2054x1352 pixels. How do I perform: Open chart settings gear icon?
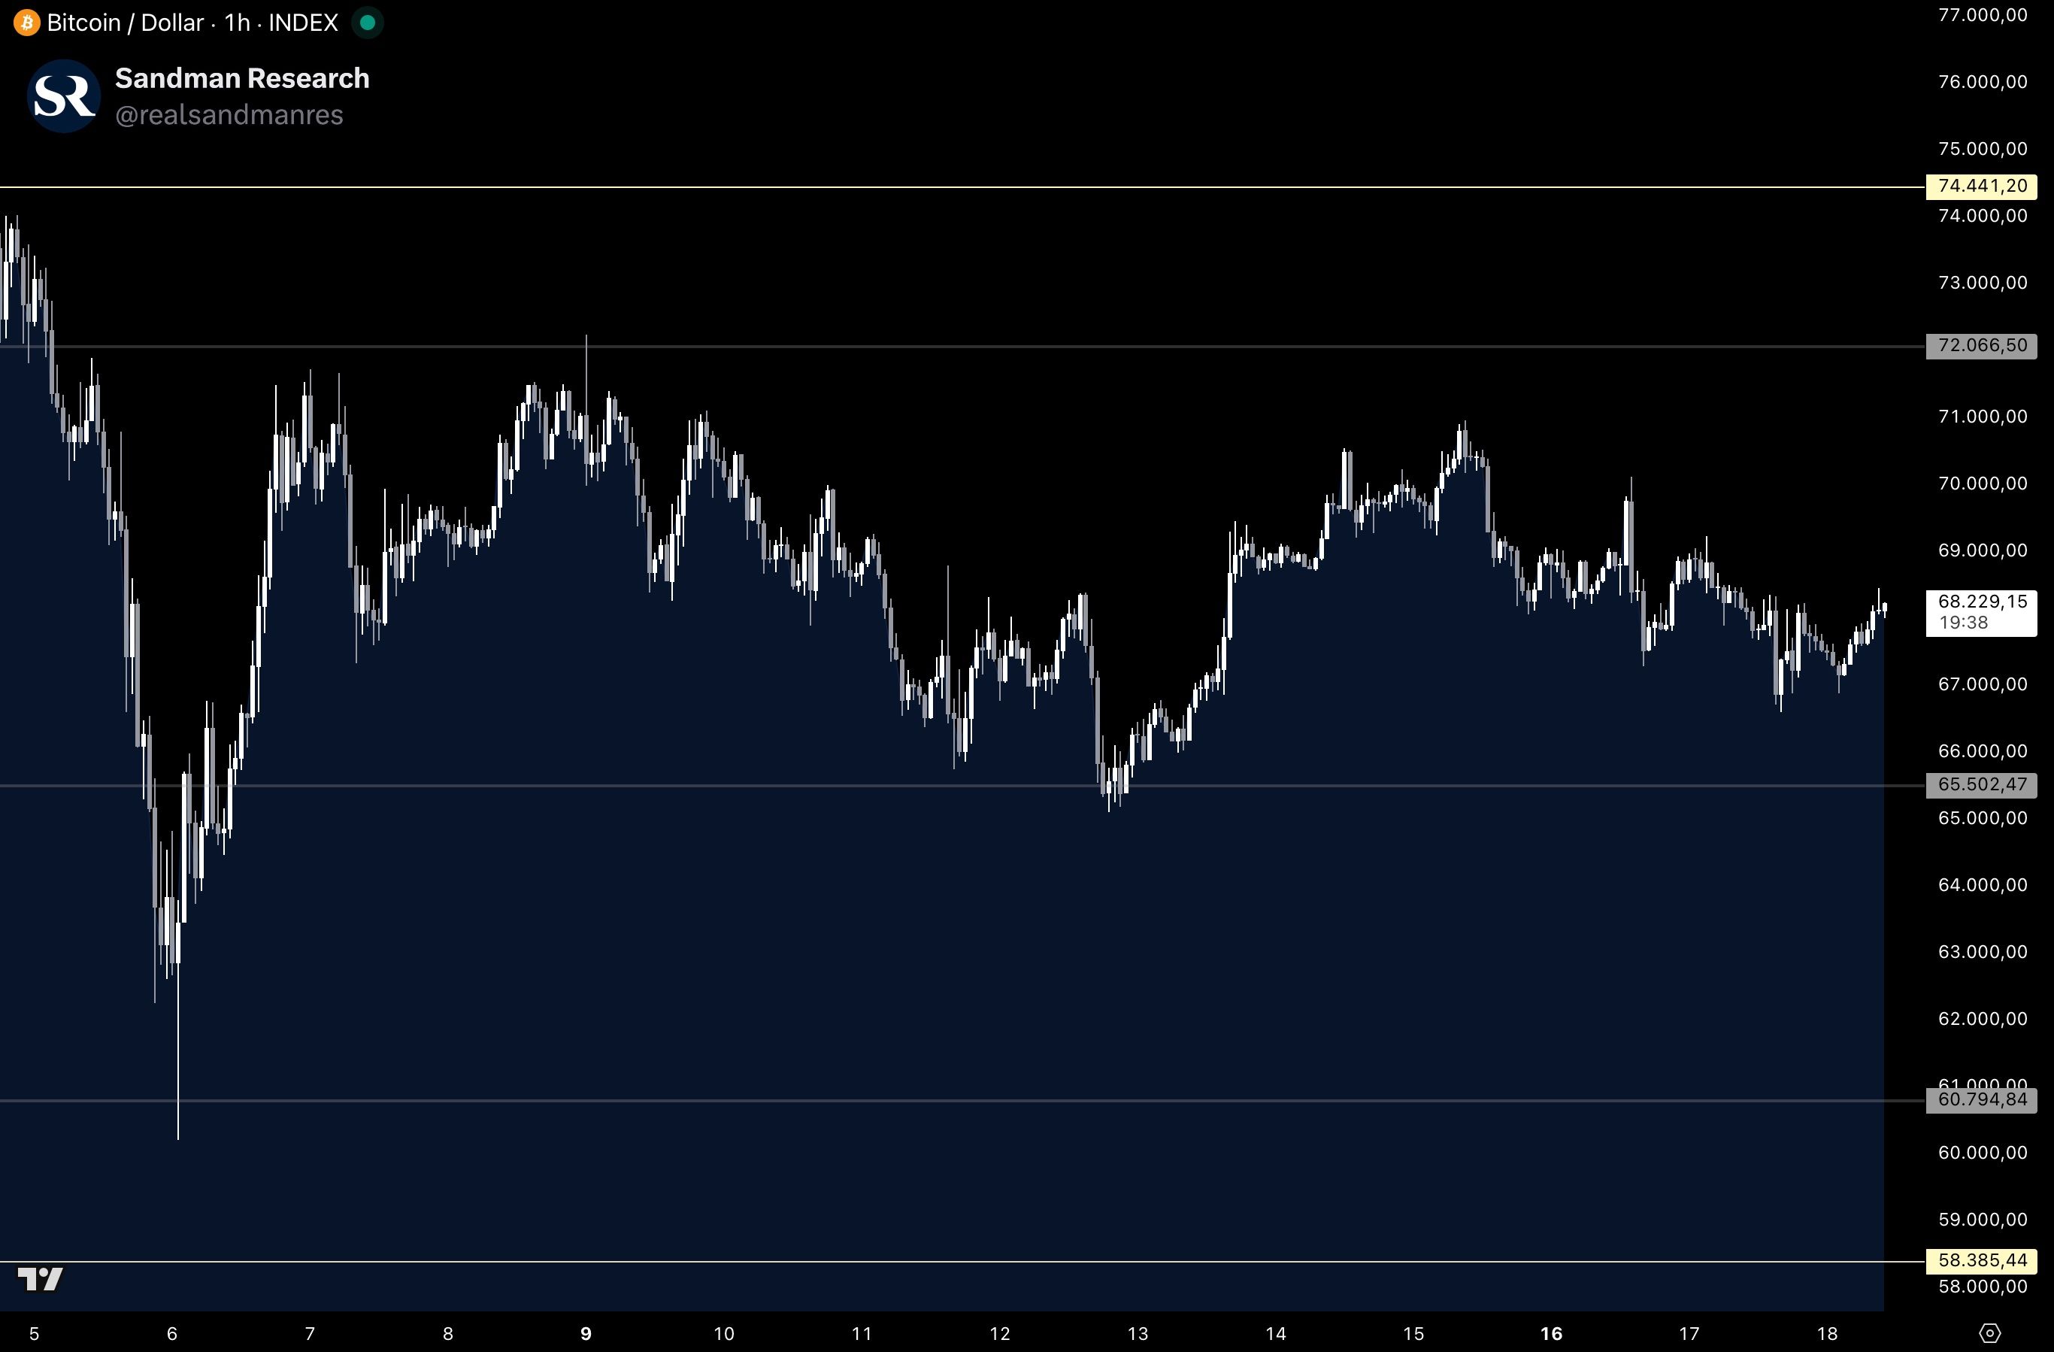point(1989,1333)
